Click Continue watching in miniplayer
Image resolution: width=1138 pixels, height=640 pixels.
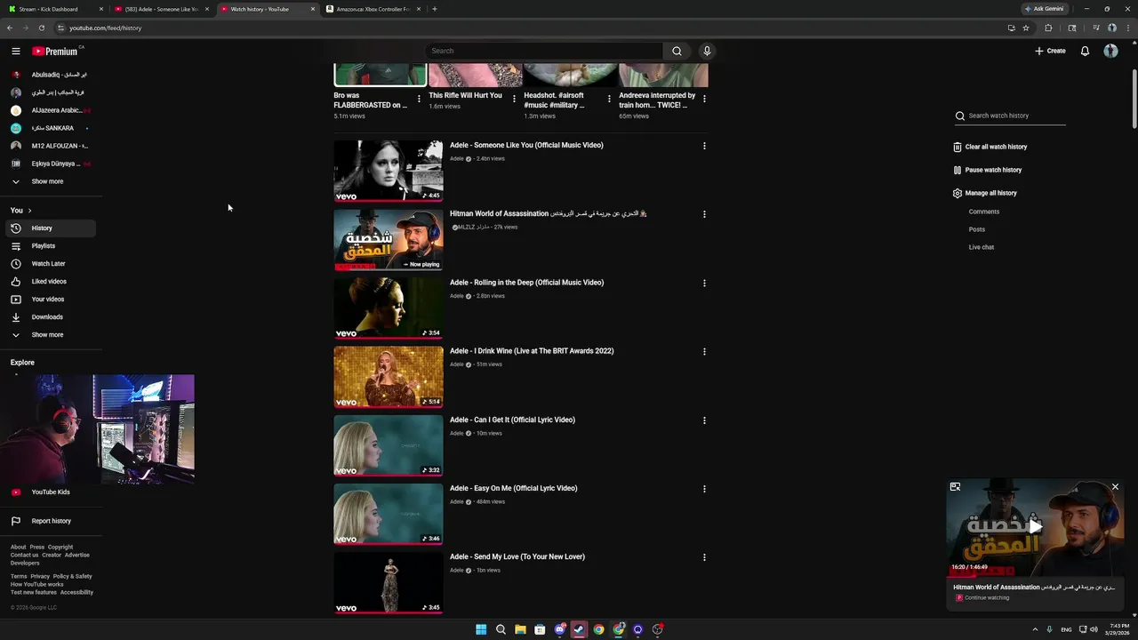tap(987, 598)
